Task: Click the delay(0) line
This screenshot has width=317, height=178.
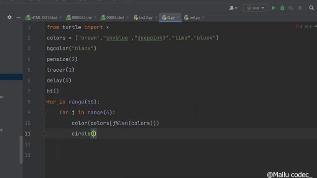Action: point(59,81)
